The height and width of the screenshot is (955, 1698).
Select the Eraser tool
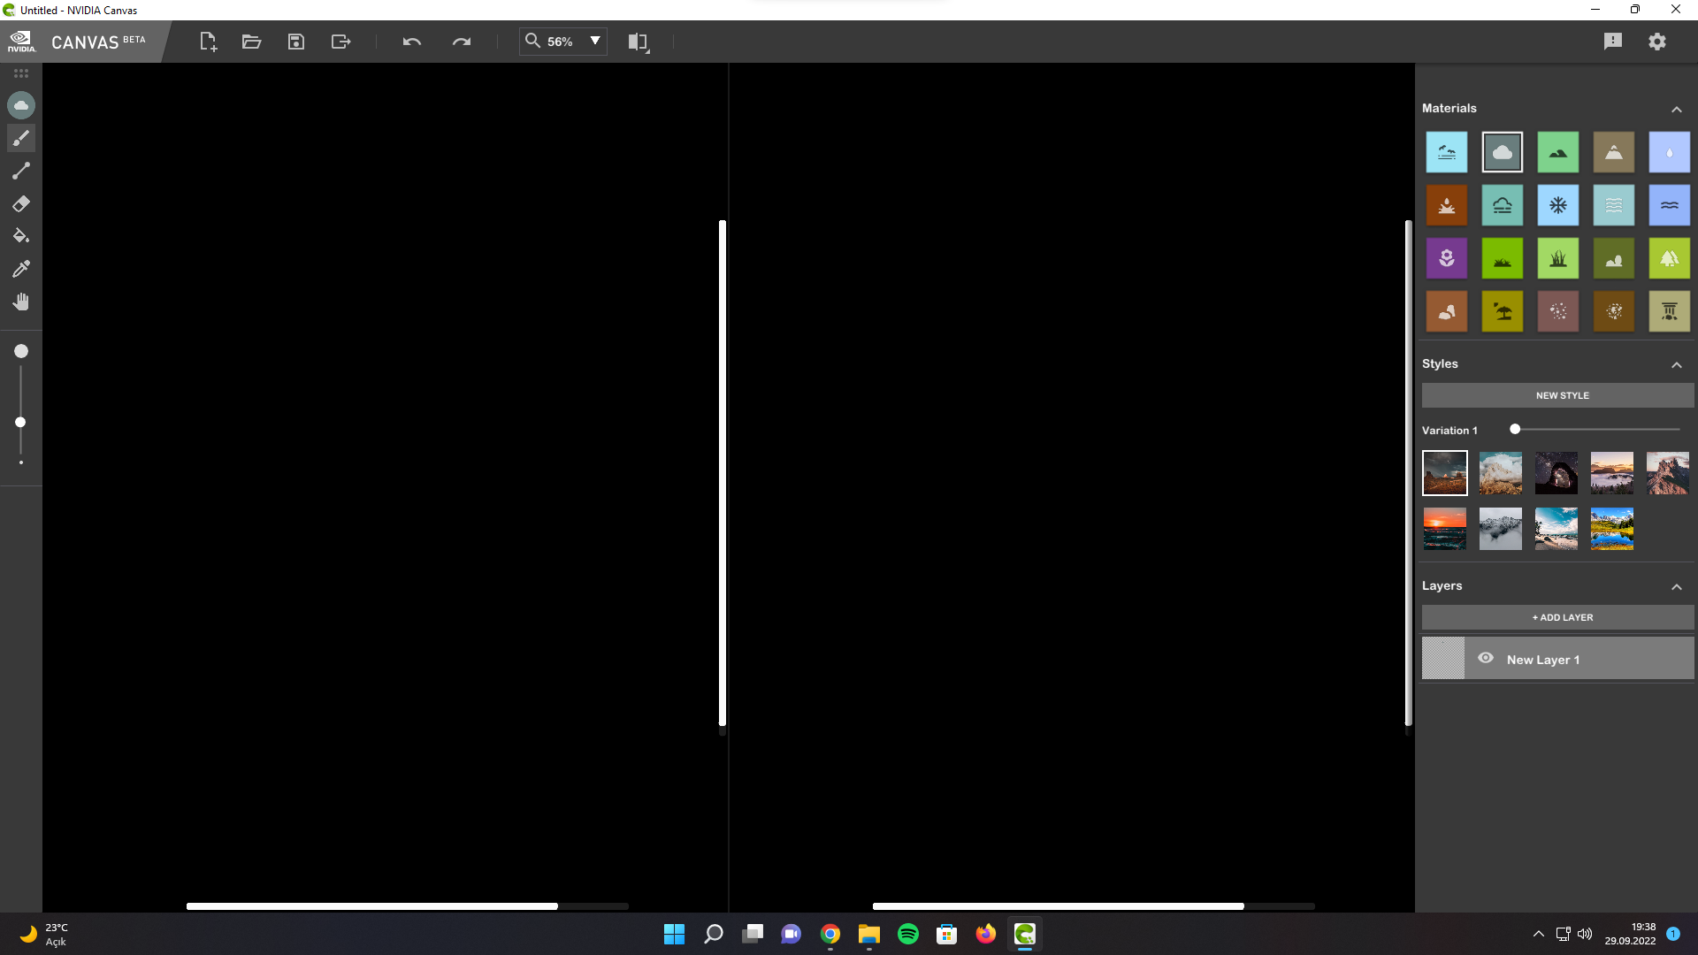tap(21, 204)
